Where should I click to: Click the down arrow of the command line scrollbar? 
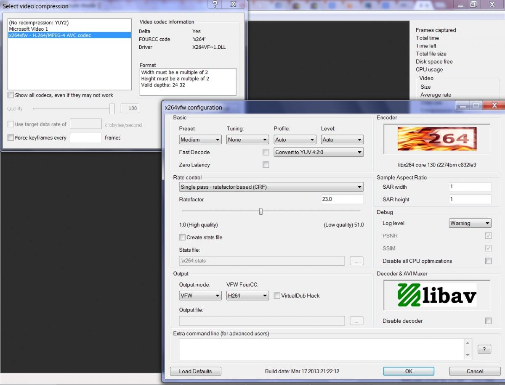468,356
